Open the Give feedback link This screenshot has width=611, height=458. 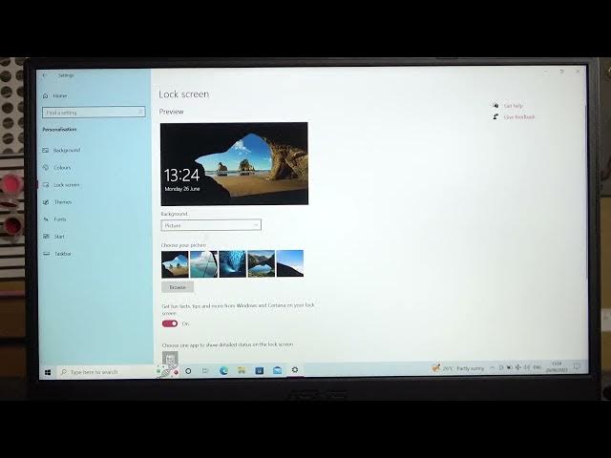519,116
